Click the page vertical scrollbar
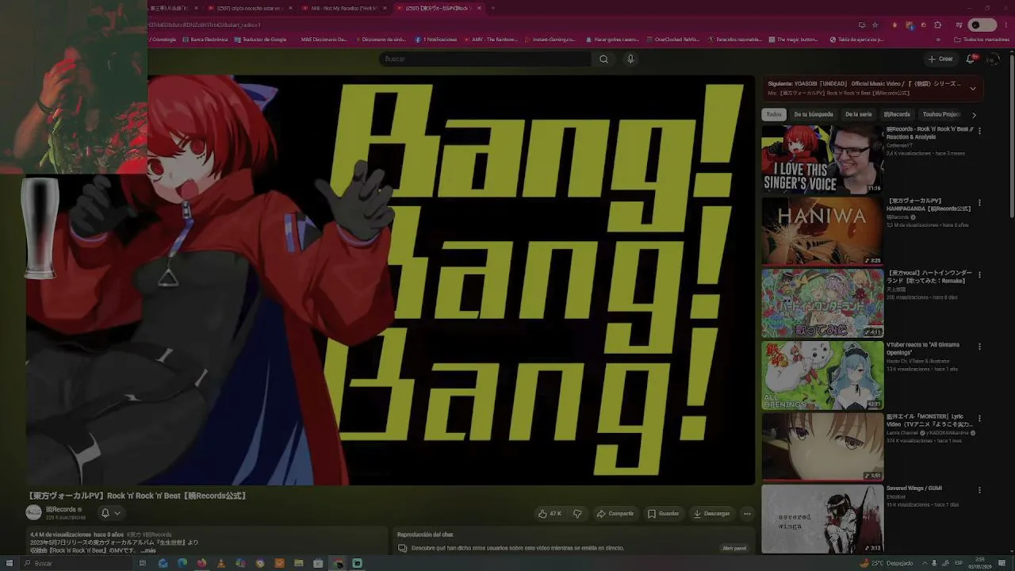The width and height of the screenshot is (1015, 571). (1011, 135)
